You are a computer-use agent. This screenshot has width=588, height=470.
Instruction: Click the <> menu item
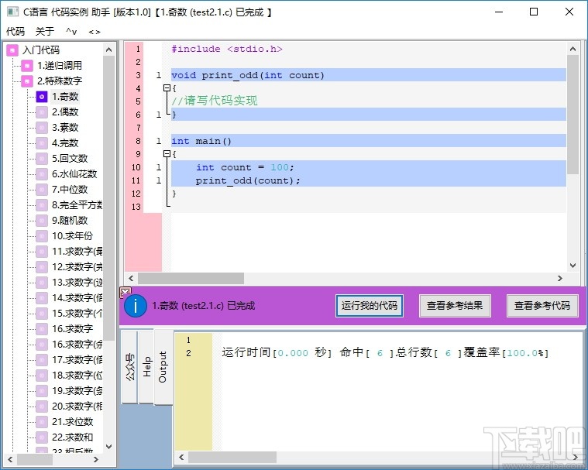[95, 32]
